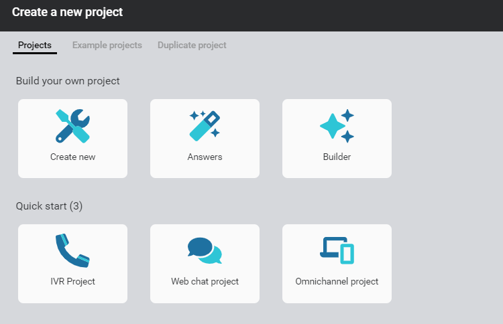Image resolution: width=503 pixels, height=324 pixels.
Task: Click the Answers magic marker icon
Action: (205, 126)
